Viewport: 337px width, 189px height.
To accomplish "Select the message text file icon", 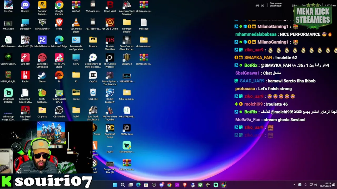I will click(x=143, y=24).
